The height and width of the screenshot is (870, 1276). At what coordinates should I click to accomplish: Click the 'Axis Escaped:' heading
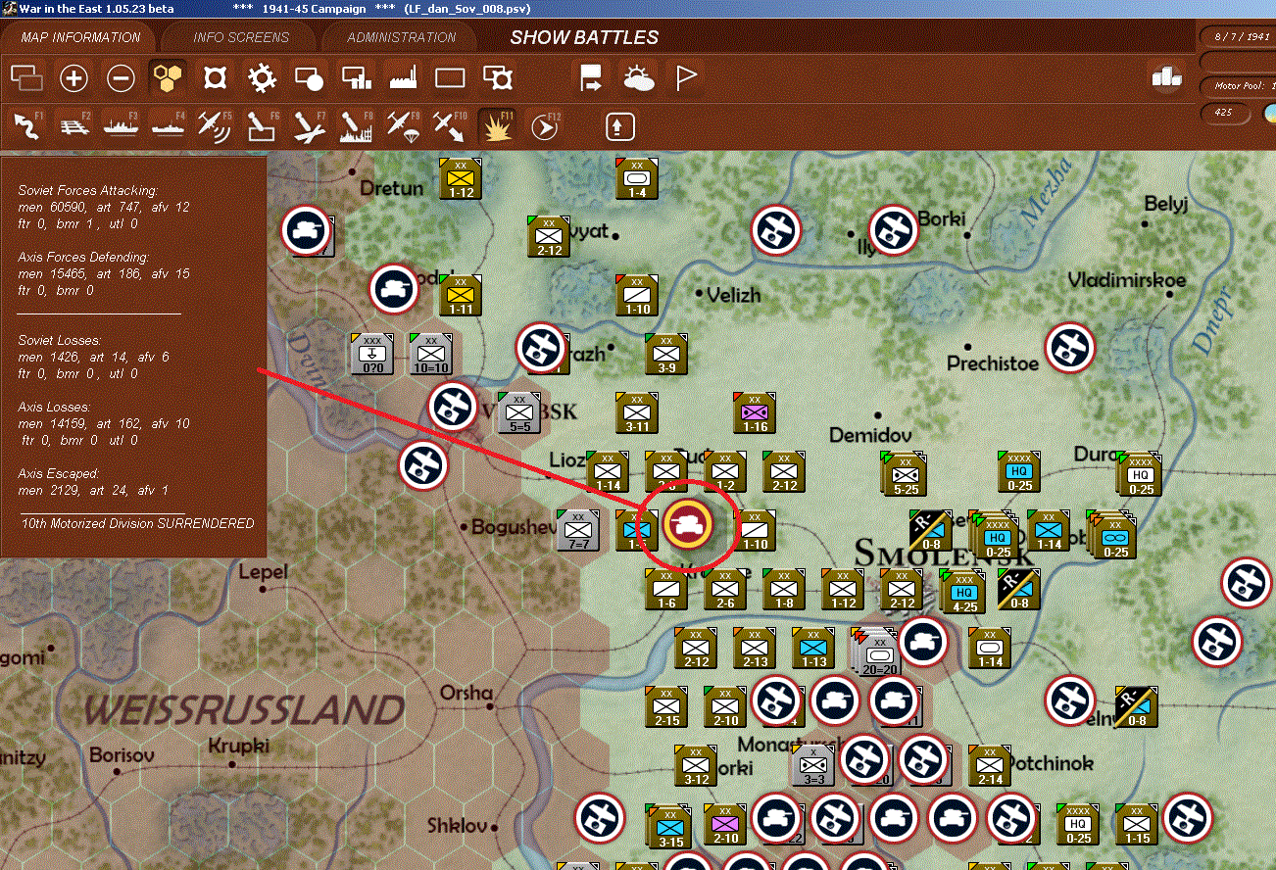coord(58,473)
